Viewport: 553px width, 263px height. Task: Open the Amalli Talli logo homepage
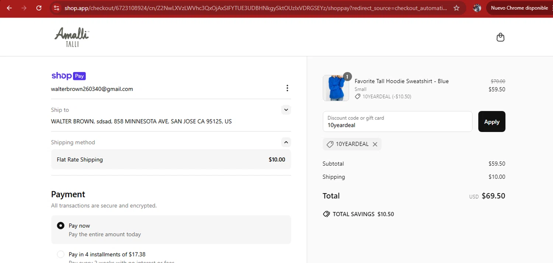pyautogui.click(x=72, y=37)
